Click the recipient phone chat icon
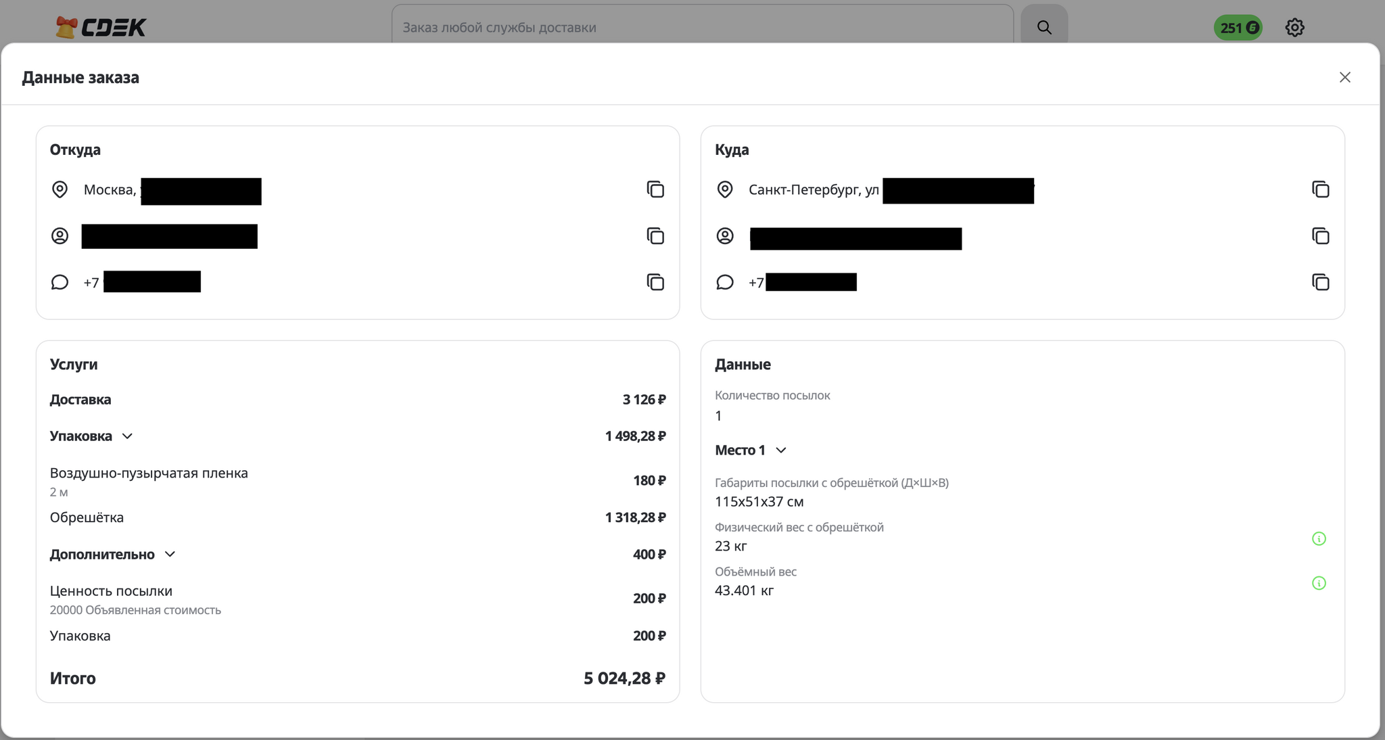 pyautogui.click(x=724, y=282)
